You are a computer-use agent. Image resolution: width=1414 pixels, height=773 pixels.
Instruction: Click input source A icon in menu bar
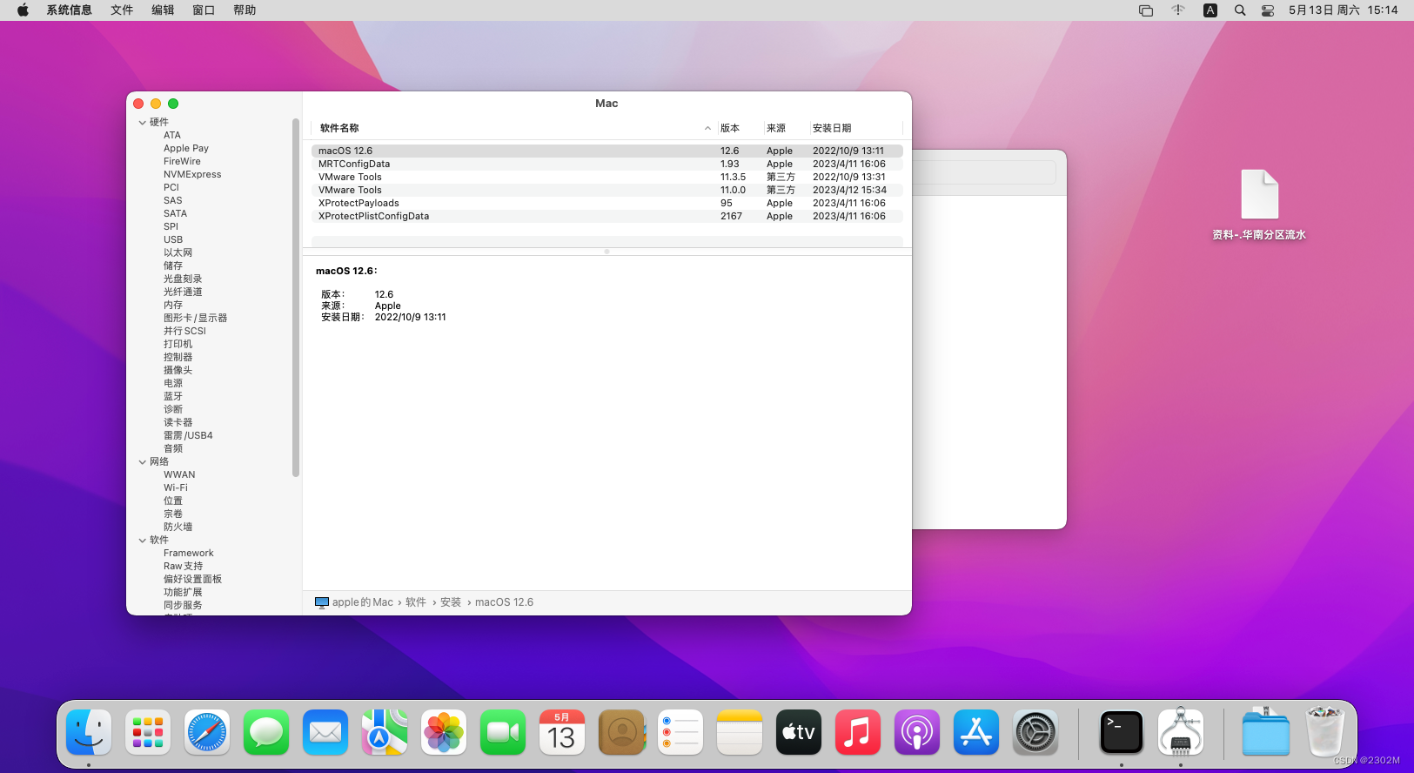(x=1210, y=10)
